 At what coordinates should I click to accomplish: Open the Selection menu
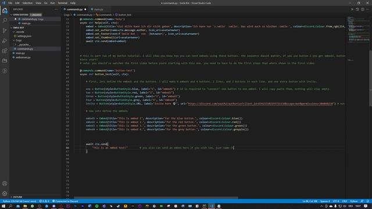(27, 3)
